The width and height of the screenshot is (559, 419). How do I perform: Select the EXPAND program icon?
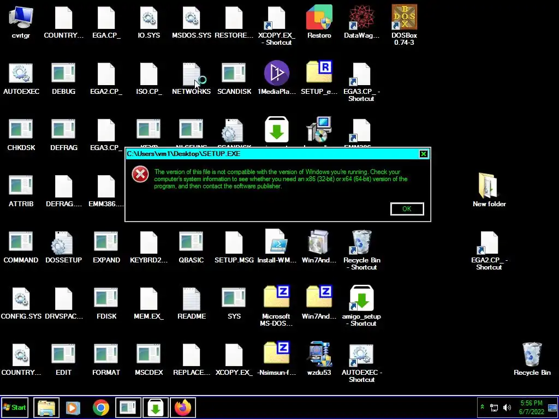pyautogui.click(x=106, y=247)
